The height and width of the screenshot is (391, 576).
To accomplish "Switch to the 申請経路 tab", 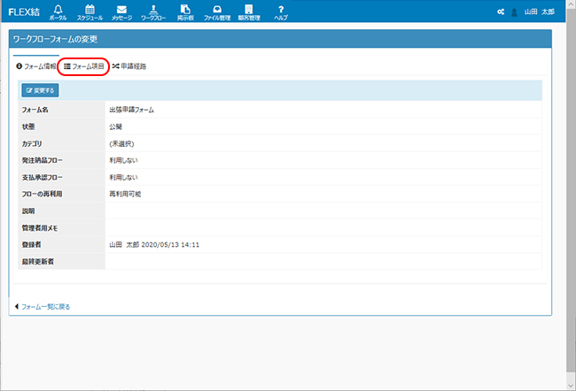I will click(129, 66).
